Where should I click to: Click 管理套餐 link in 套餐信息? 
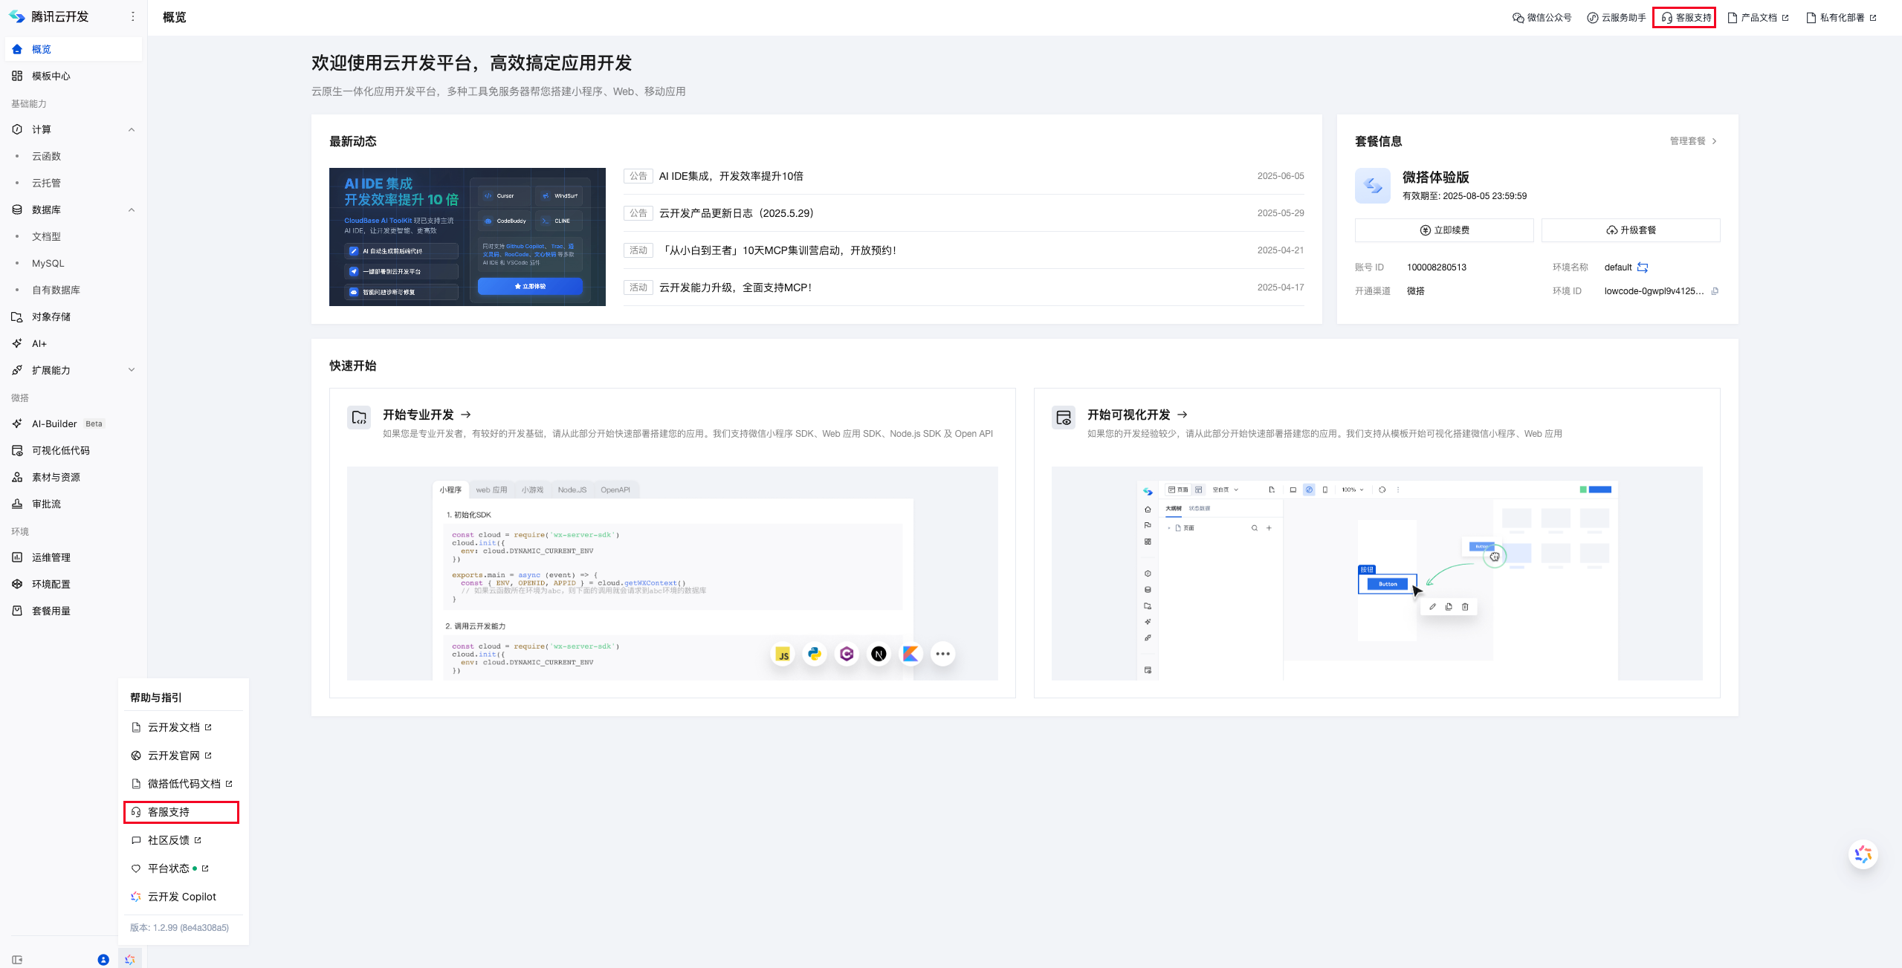[x=1694, y=141]
